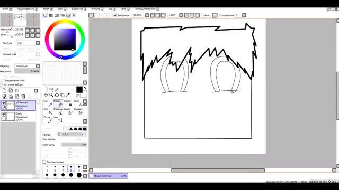
Task: Select the Curve tool
Action: pos(48,120)
